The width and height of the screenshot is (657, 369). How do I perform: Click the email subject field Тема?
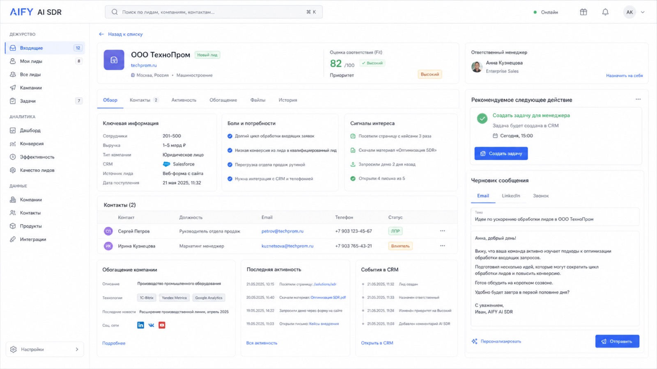(555, 216)
